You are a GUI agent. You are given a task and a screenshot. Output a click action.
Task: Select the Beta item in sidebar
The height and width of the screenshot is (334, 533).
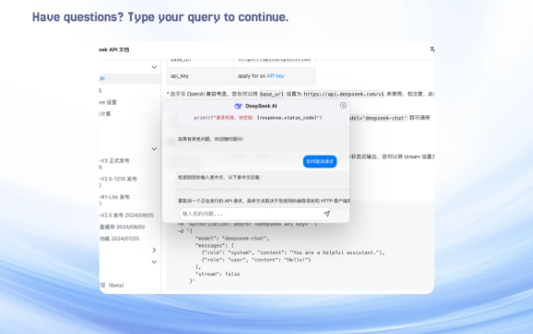112,285
